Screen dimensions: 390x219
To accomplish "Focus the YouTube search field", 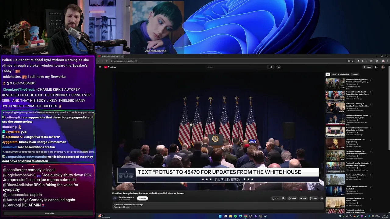I will click(x=236, y=67).
